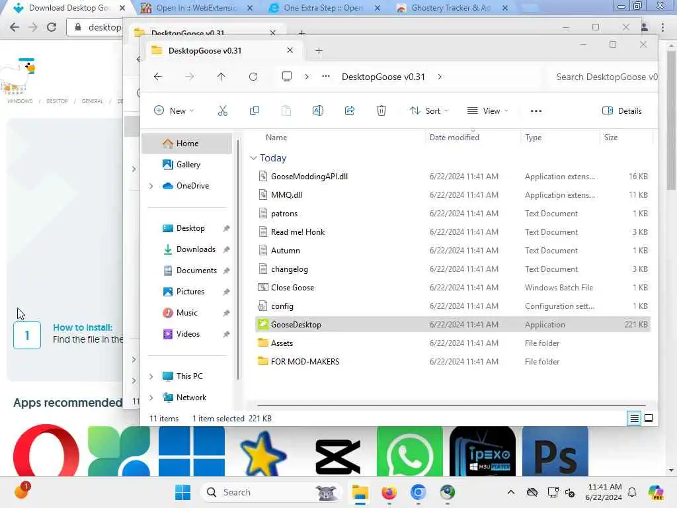Open Pictures in navigation pane

pyautogui.click(x=187, y=292)
